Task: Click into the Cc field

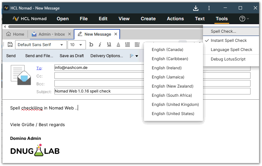Action: [x=152, y=75]
